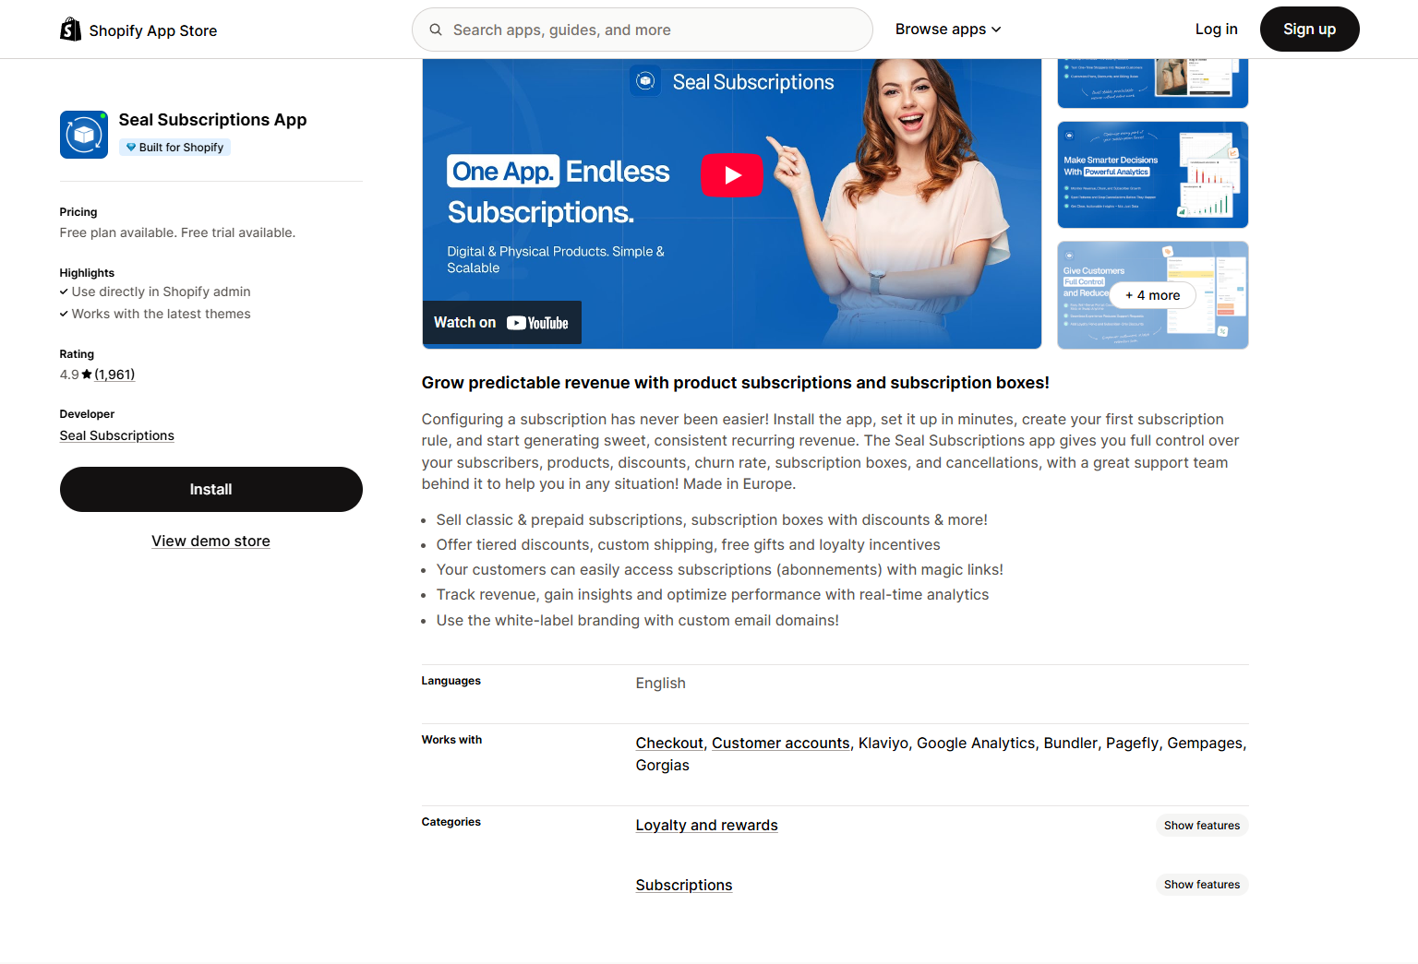Click the Seal Subscriptions app icon

click(84, 135)
